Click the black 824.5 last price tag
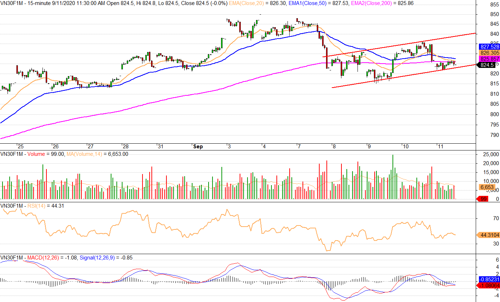Screen dimensions: 500x302 487,65
